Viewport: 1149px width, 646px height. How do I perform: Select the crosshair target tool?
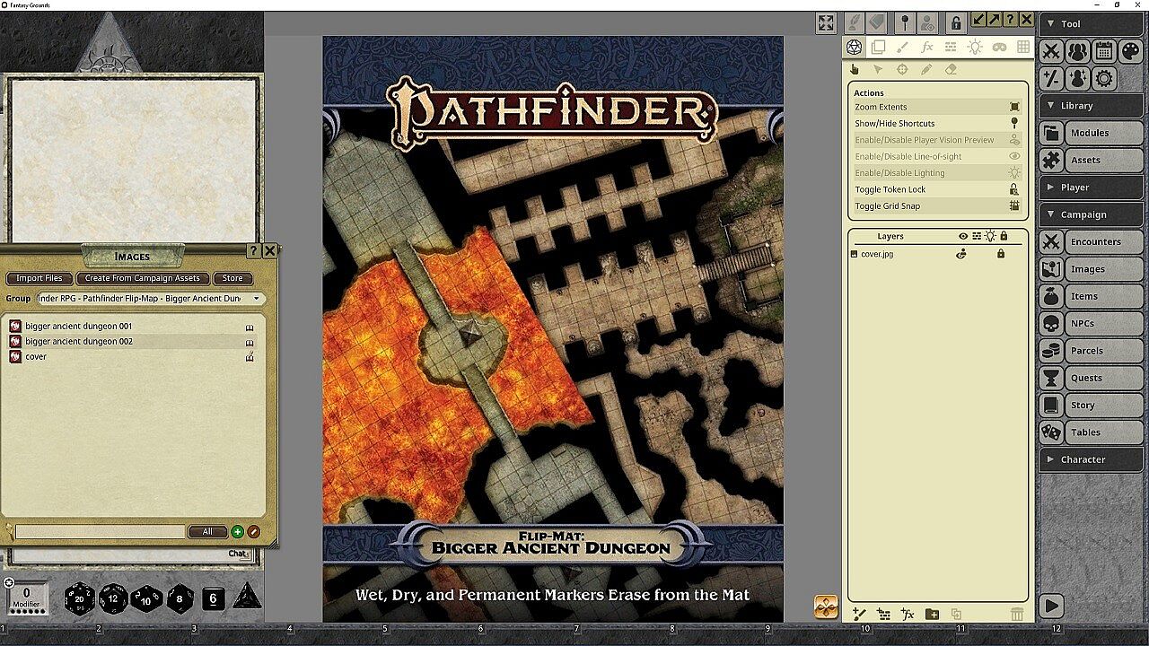(902, 70)
